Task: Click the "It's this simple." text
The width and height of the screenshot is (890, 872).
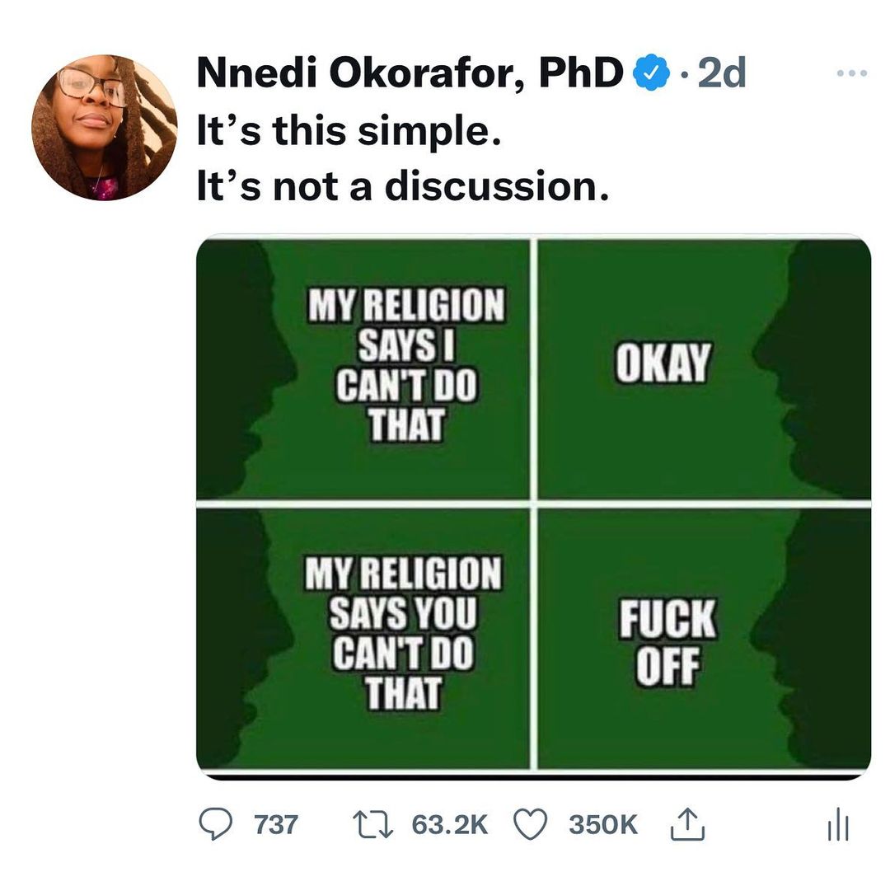Action: point(348,130)
